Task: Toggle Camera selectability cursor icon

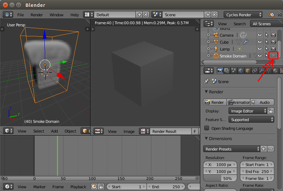Action: pyautogui.click(x=267, y=35)
